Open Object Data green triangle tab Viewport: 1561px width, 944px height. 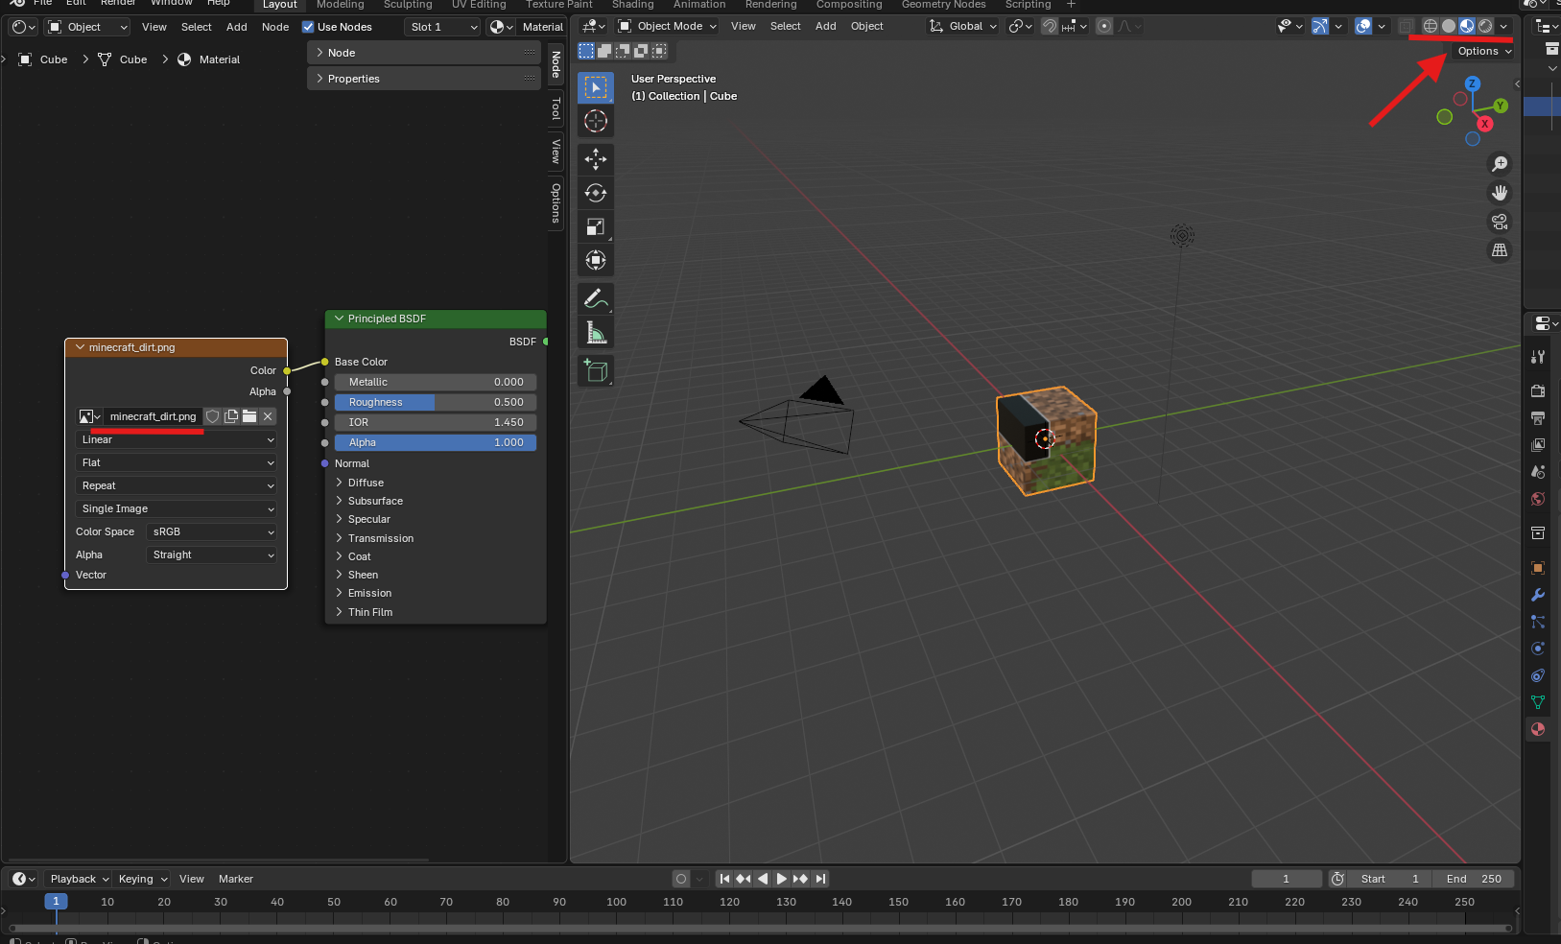tap(1538, 702)
